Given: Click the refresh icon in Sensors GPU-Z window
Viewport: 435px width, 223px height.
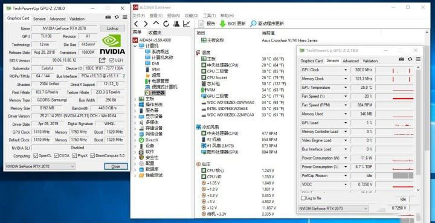Looking at the screenshot, I should pyautogui.click(x=410, y=59).
